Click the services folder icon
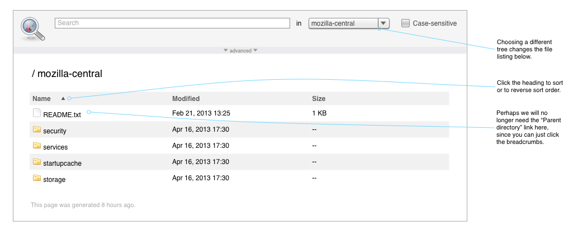Image resolution: width=578 pixels, height=231 pixels. tap(36, 145)
